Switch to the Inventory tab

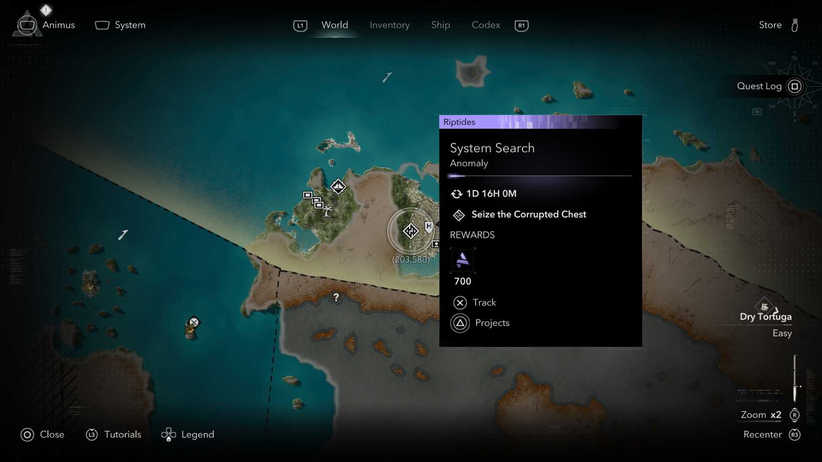390,25
